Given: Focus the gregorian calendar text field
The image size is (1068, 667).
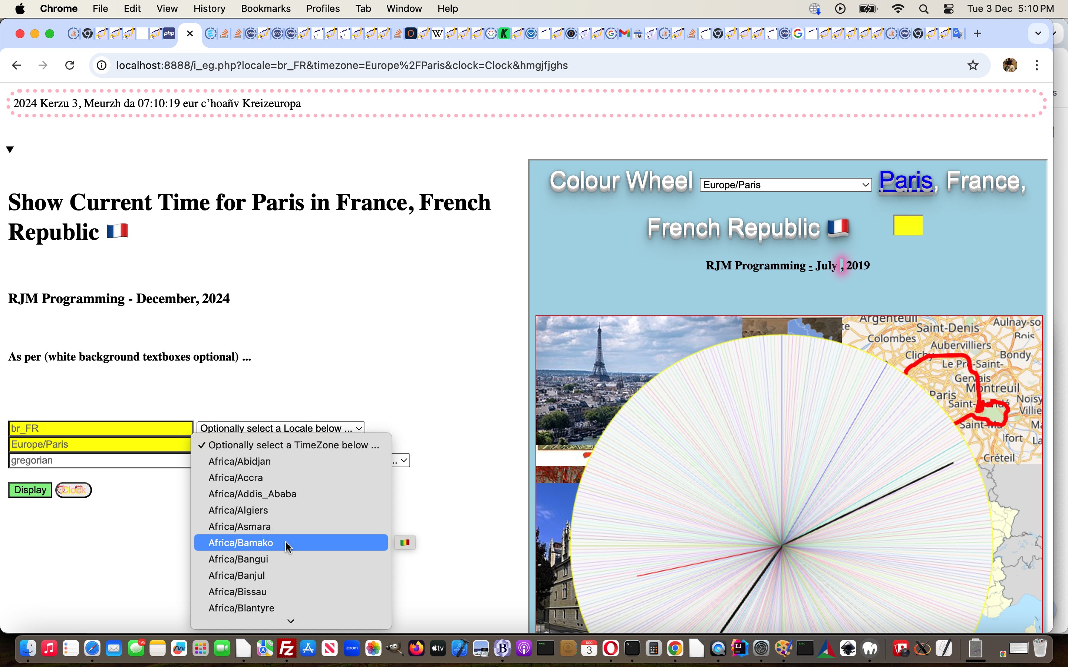Looking at the screenshot, I should [100, 461].
